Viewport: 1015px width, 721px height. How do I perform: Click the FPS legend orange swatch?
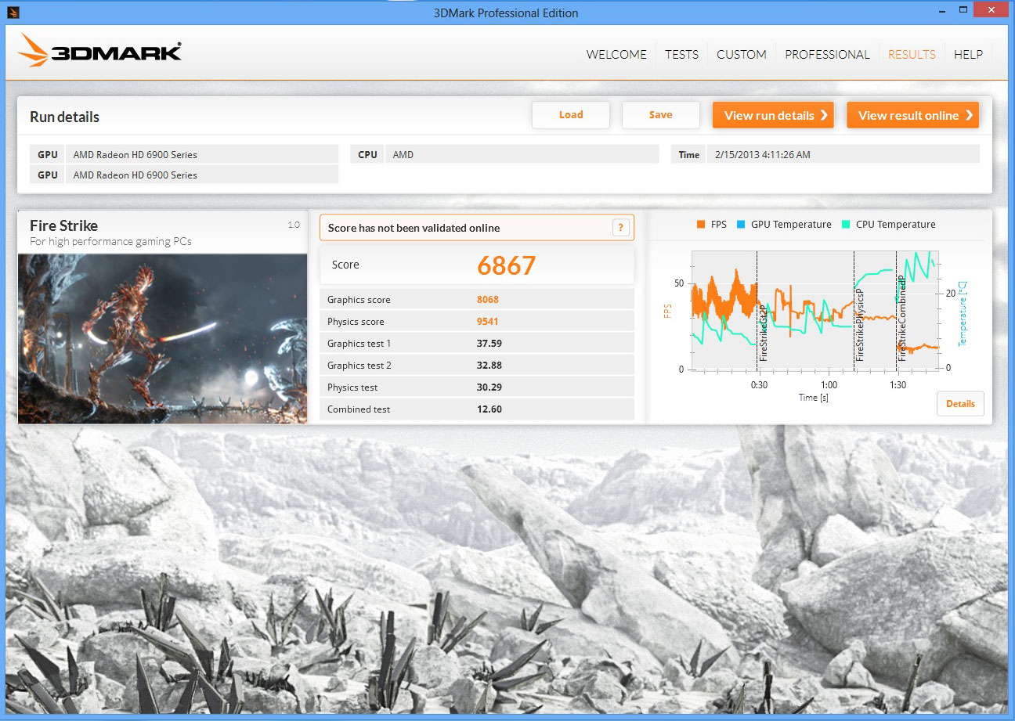[700, 225]
